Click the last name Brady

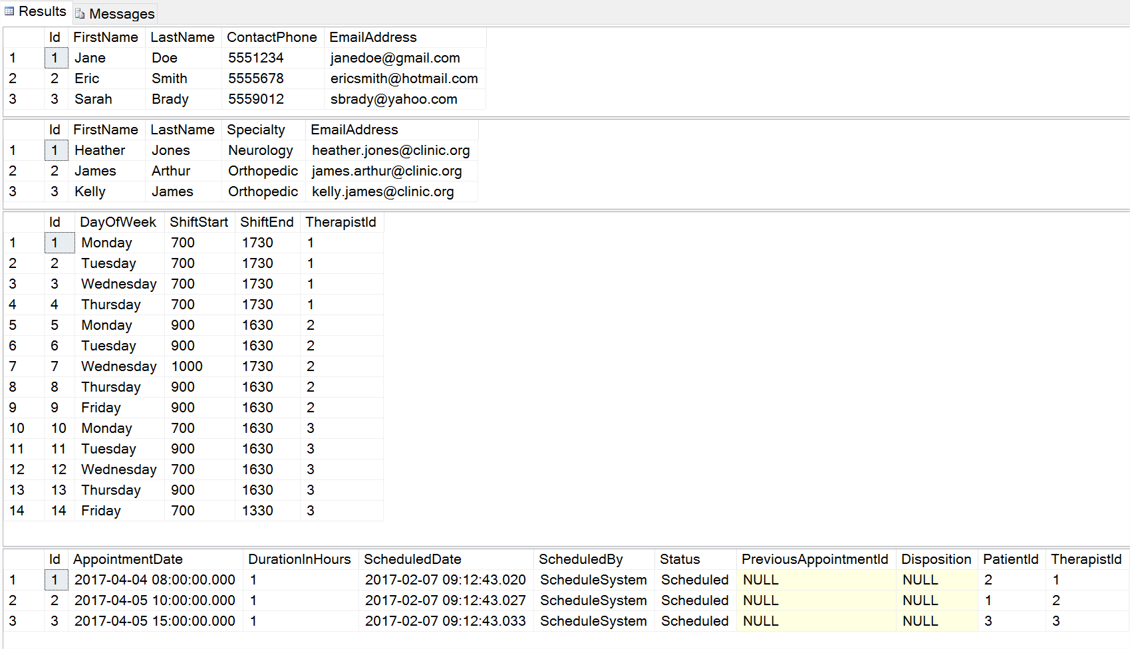pyautogui.click(x=184, y=99)
